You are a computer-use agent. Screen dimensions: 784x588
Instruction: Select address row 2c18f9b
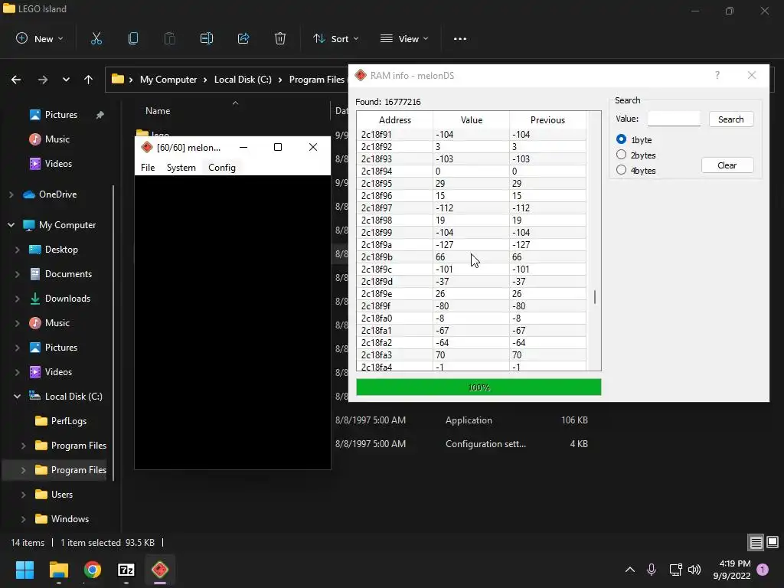click(x=471, y=257)
